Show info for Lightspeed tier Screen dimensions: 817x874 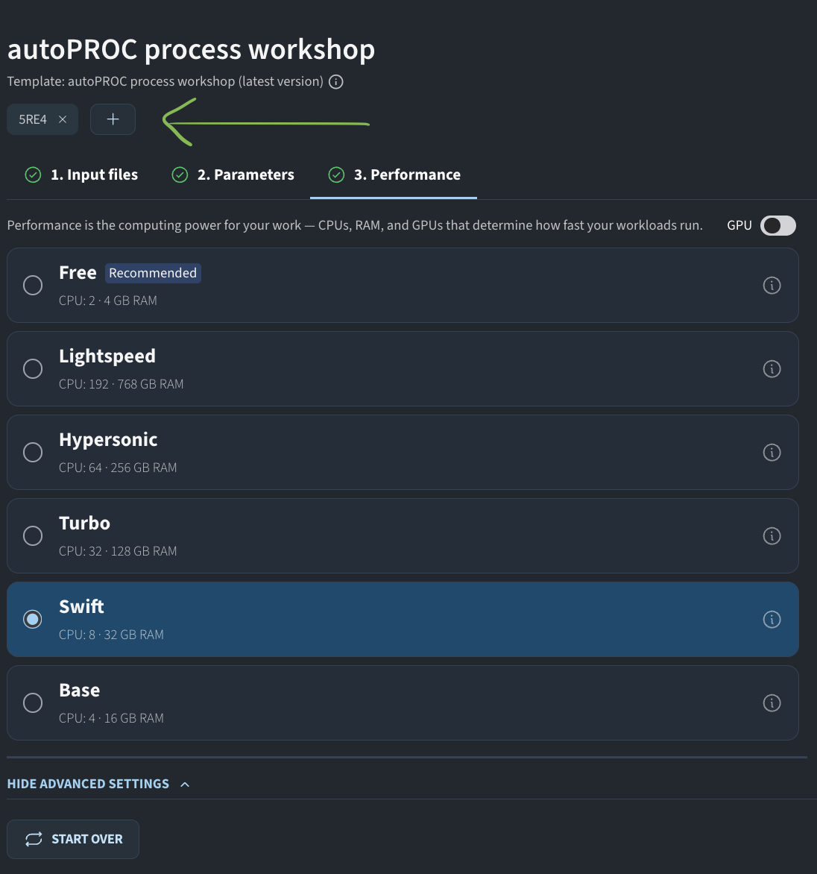coord(772,369)
